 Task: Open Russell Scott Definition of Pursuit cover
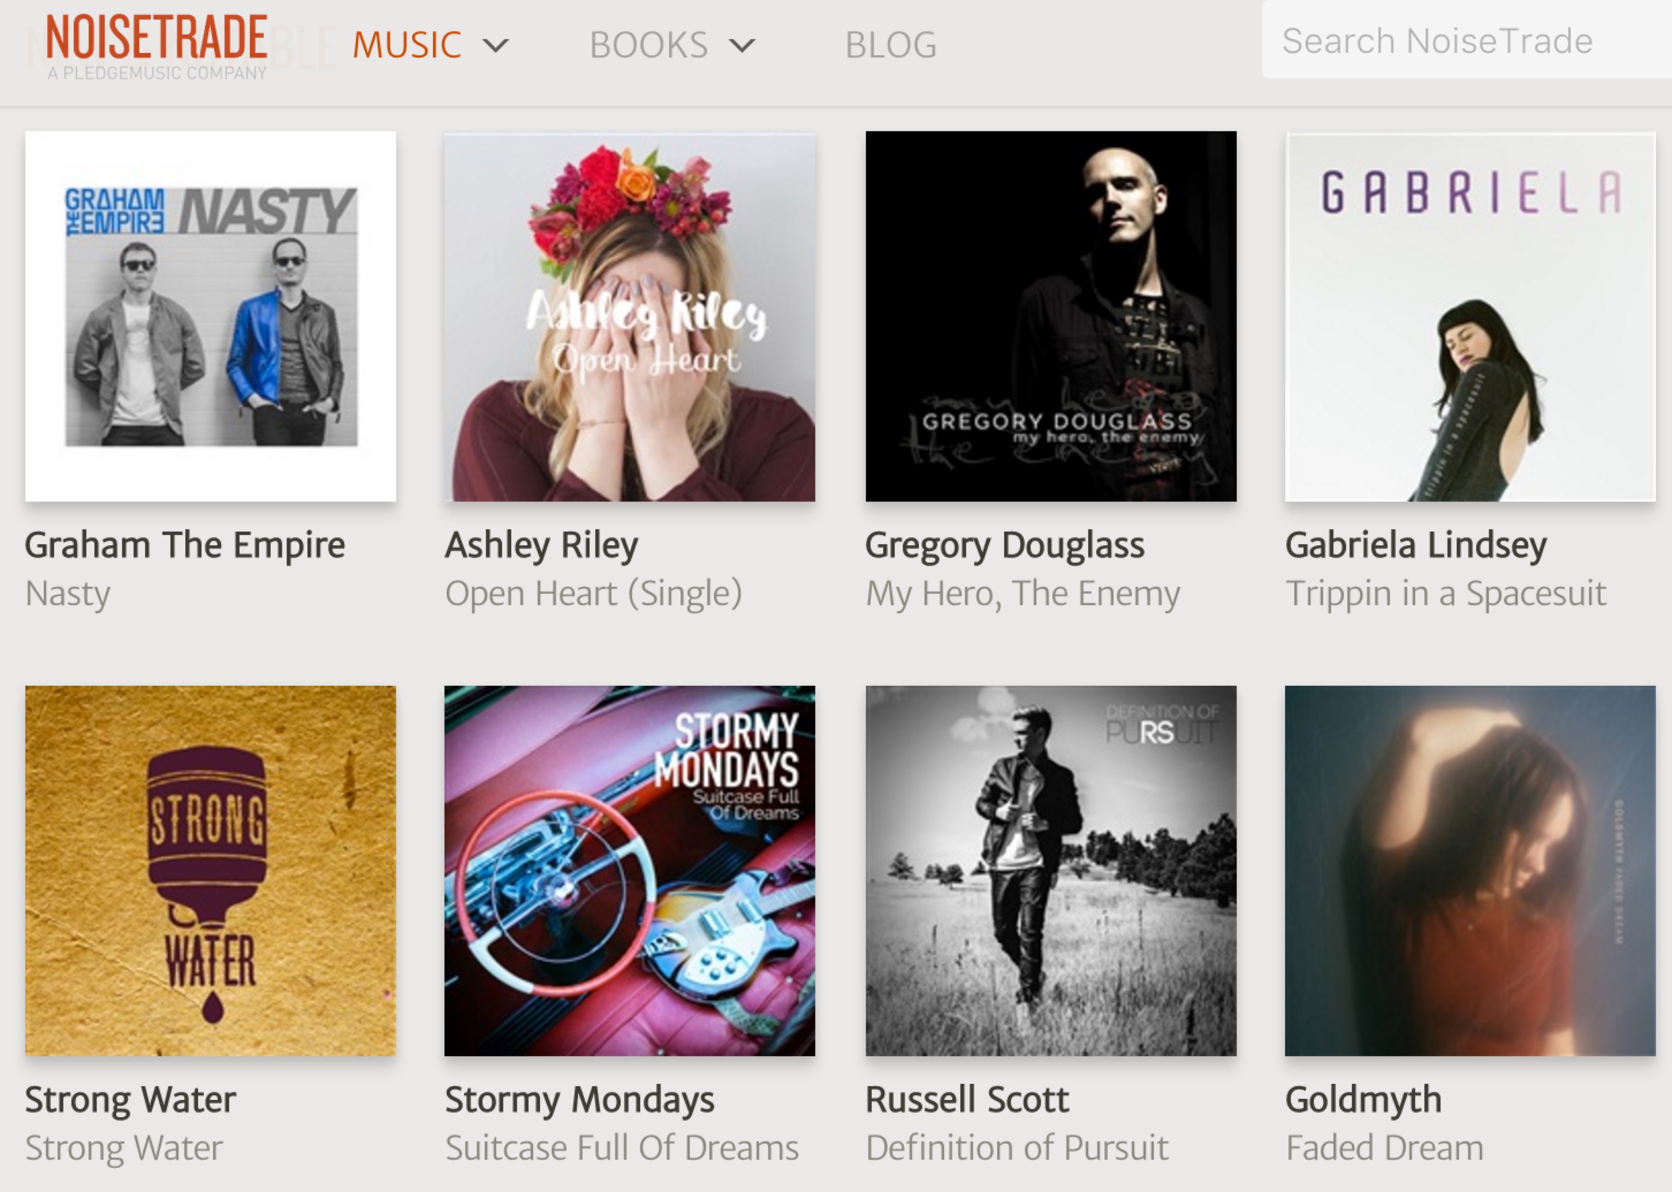[1051, 870]
